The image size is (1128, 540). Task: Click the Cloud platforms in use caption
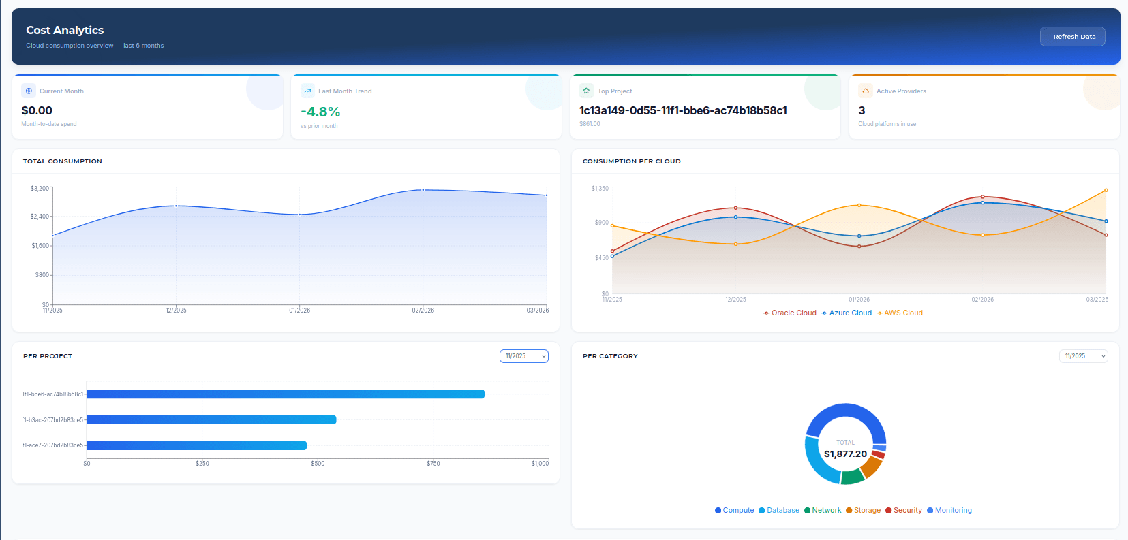click(x=887, y=124)
